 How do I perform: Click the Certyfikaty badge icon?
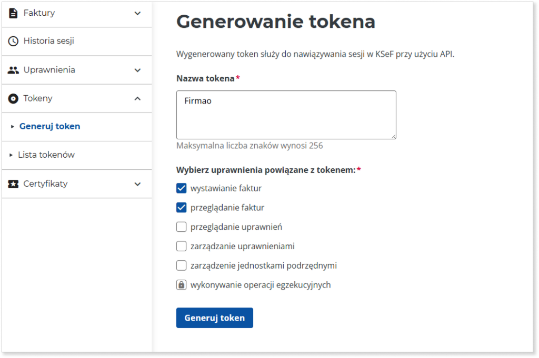[x=13, y=184]
